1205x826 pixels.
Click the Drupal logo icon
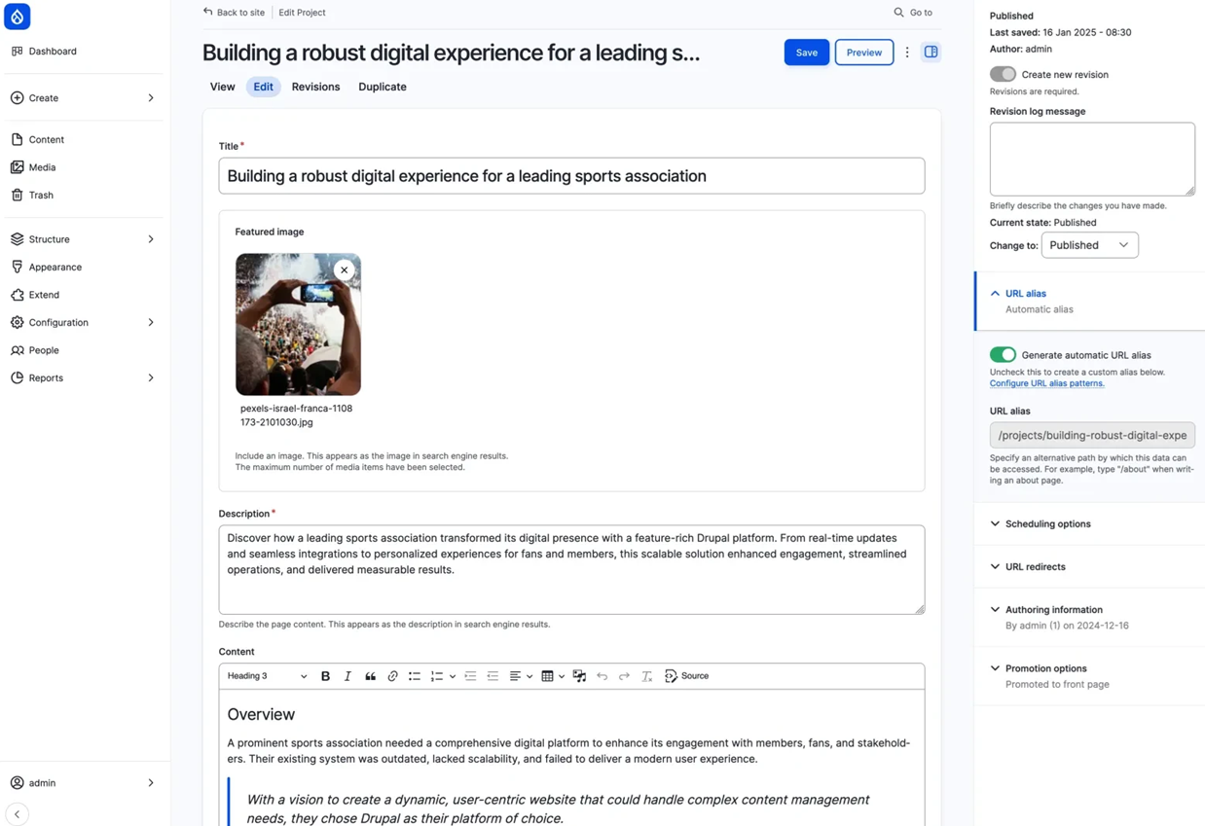(x=18, y=17)
